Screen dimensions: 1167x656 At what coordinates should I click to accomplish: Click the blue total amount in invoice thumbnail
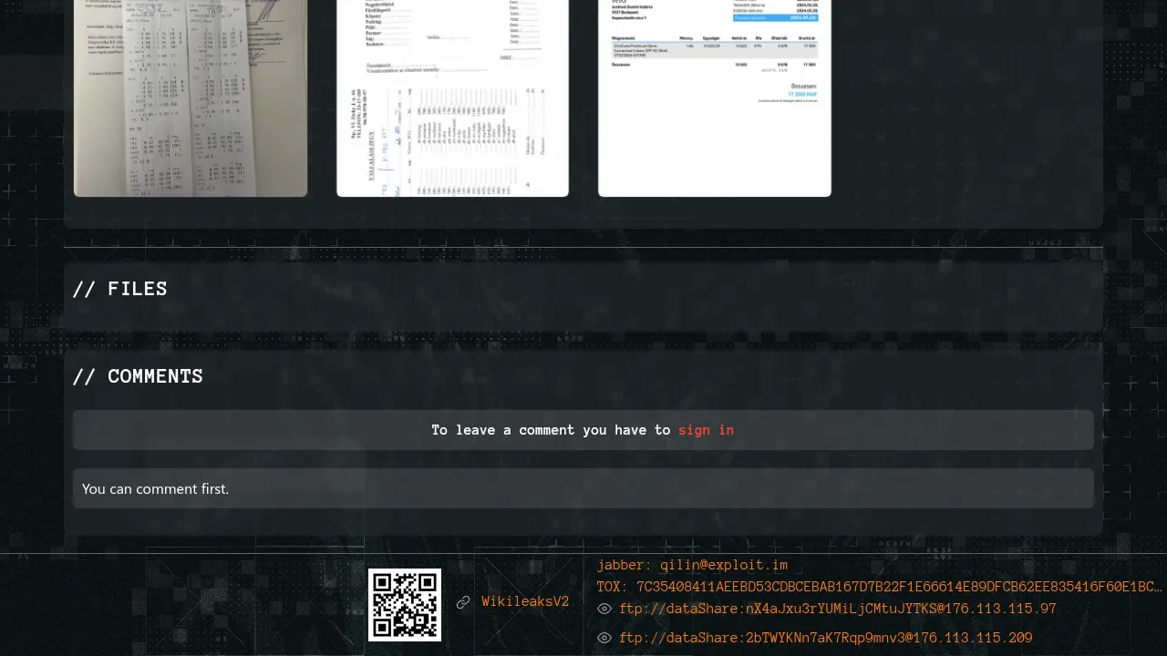pos(802,94)
